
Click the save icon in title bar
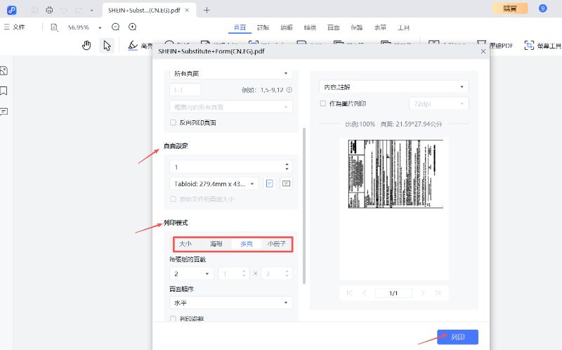[34, 10]
